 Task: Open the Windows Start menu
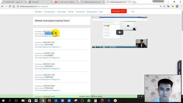[3, 100]
